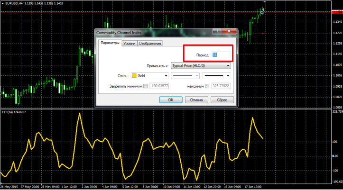Click the Период input field

(221, 55)
